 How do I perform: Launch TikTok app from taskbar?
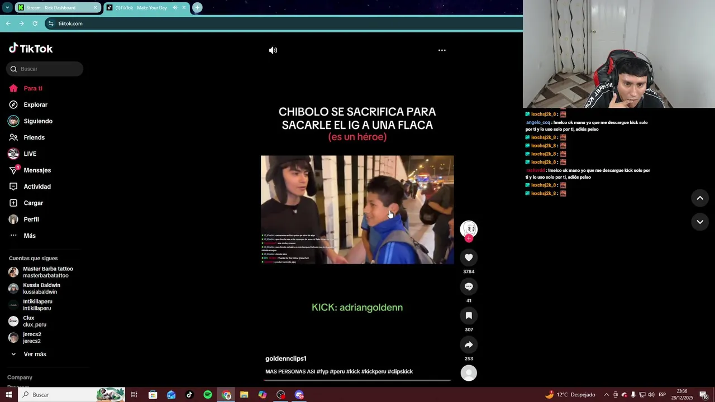click(x=189, y=395)
